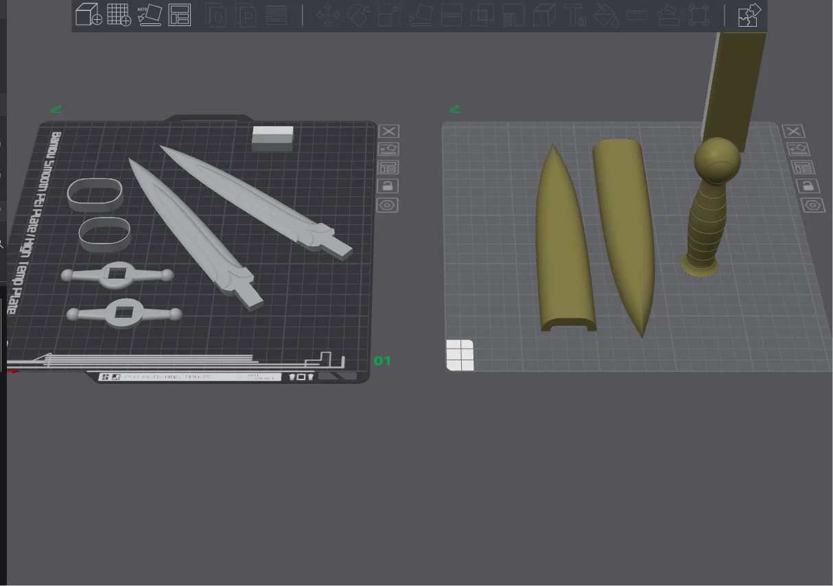833x586 pixels.
Task: Open plate settings hexagon on light plate
Action: 813,205
